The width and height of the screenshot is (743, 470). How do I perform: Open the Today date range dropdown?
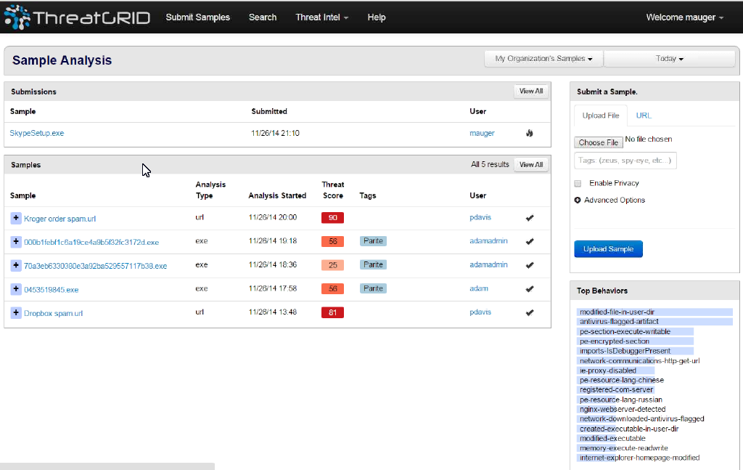(669, 59)
